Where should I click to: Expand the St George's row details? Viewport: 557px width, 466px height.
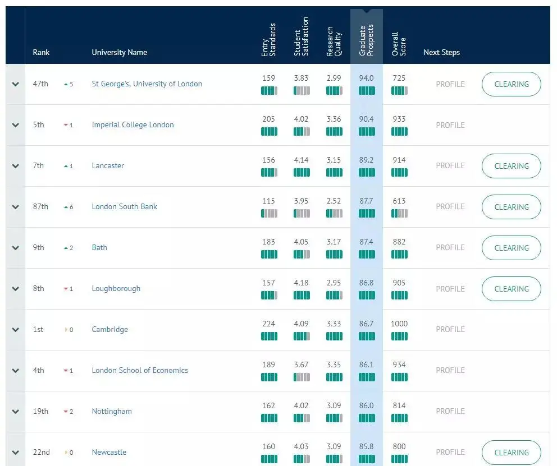pos(15,84)
